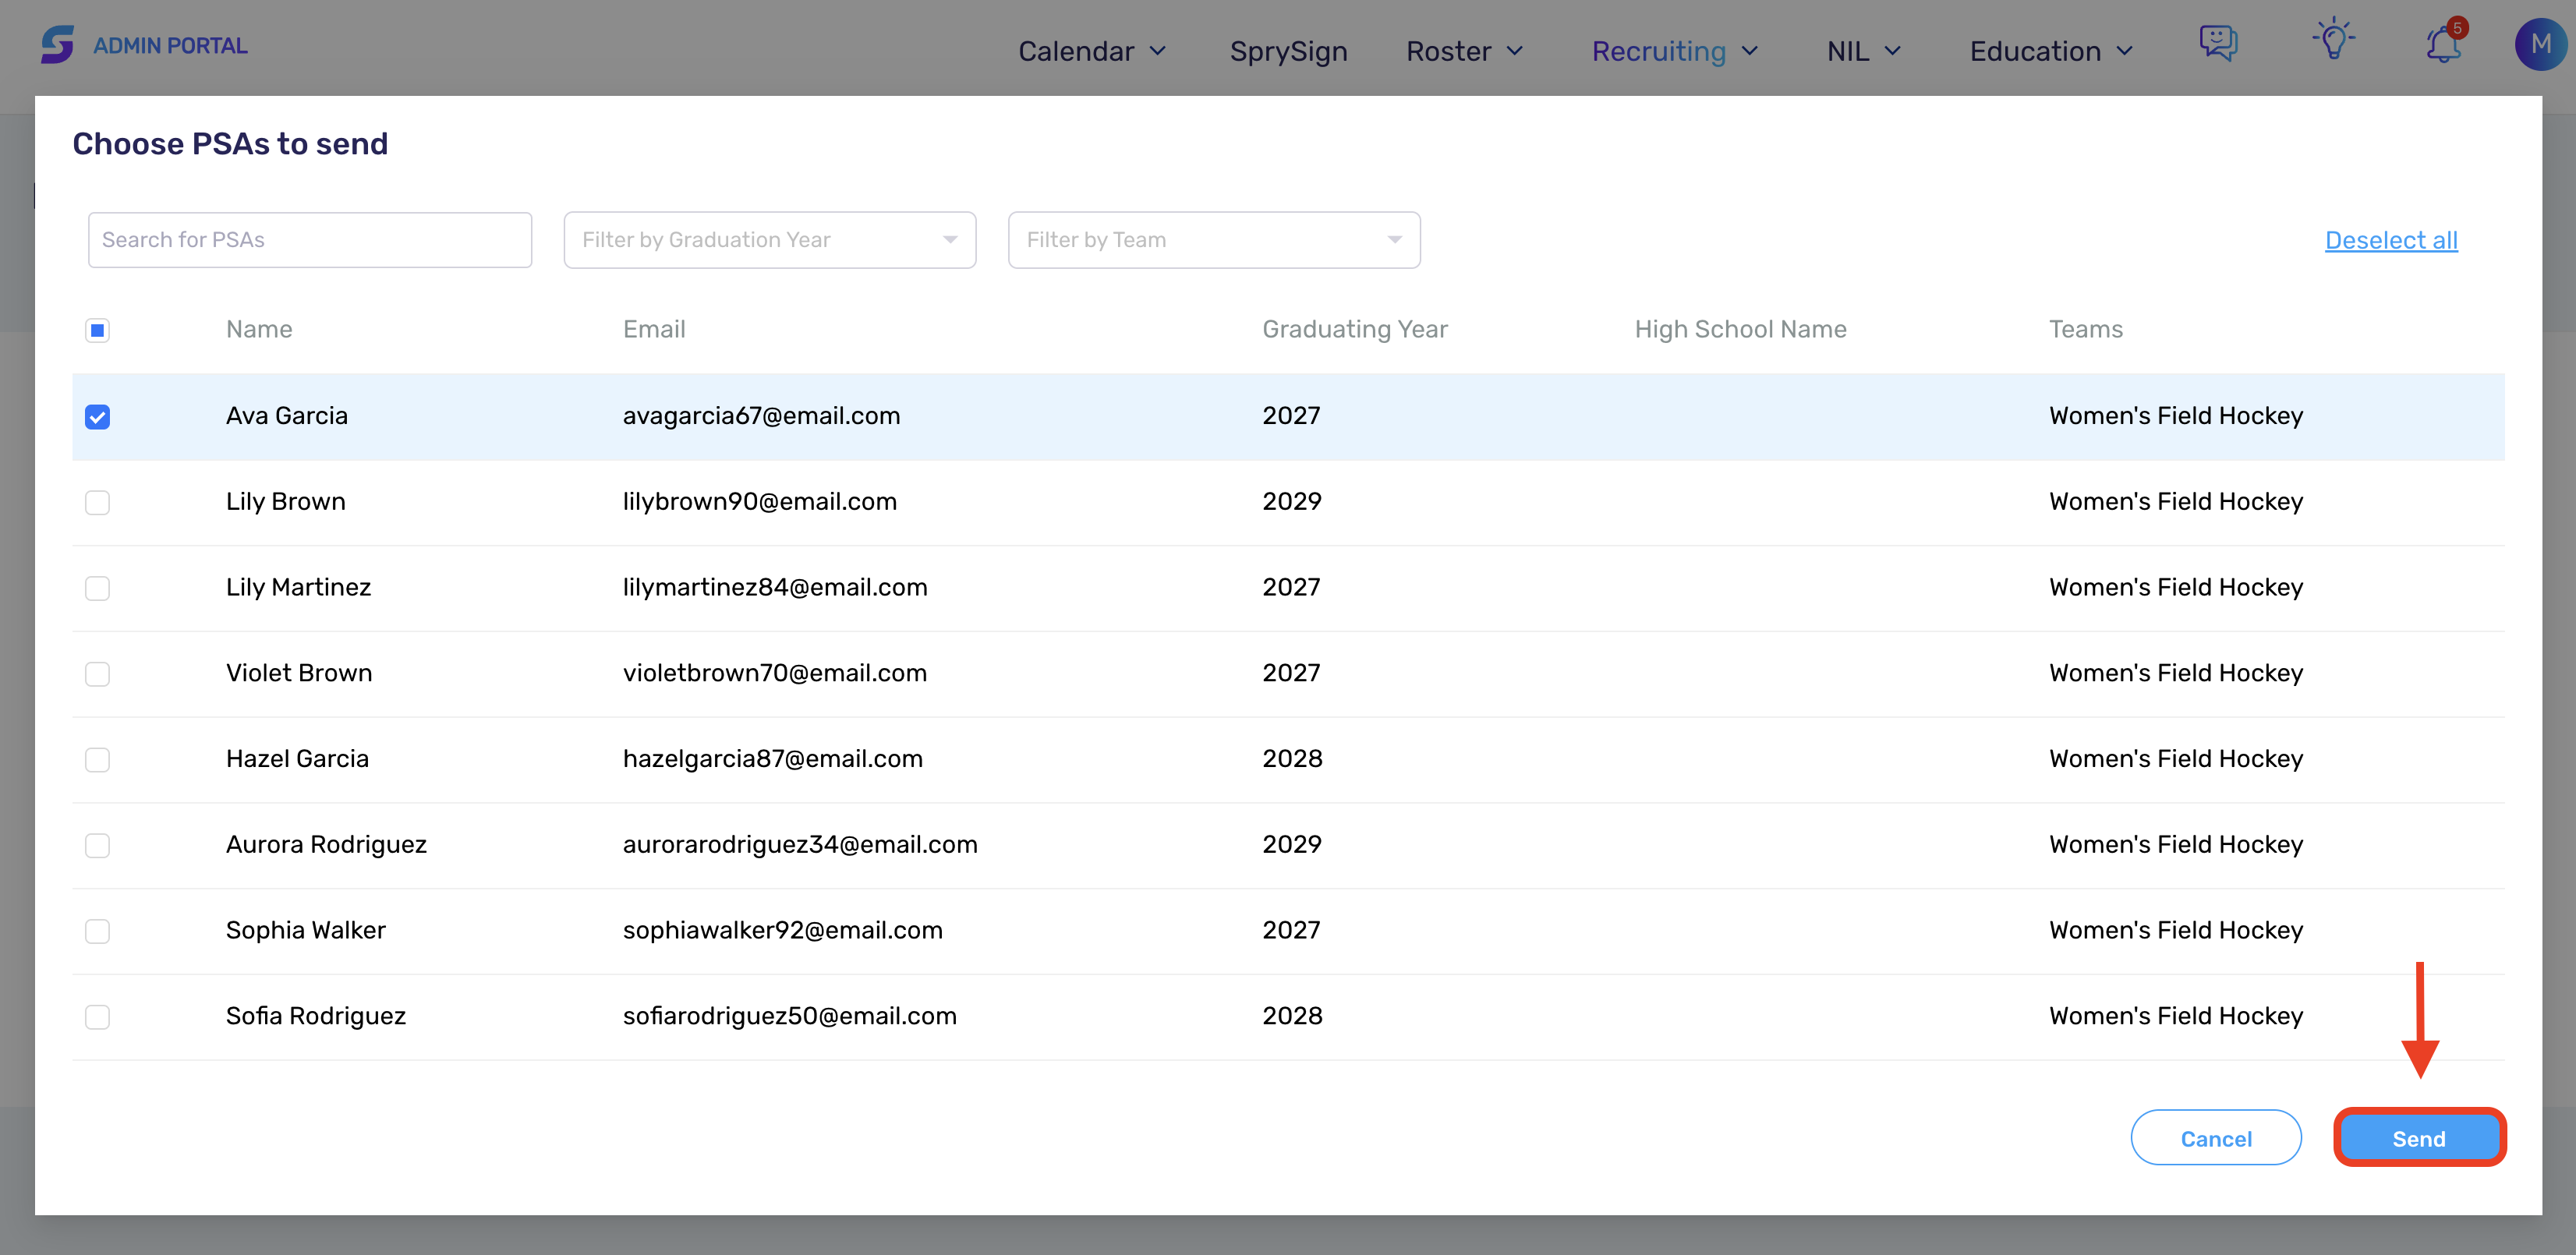Screen dimensions: 2576x1255
Task: Click violetbrown70@email.com email cell
Action: pos(774,673)
